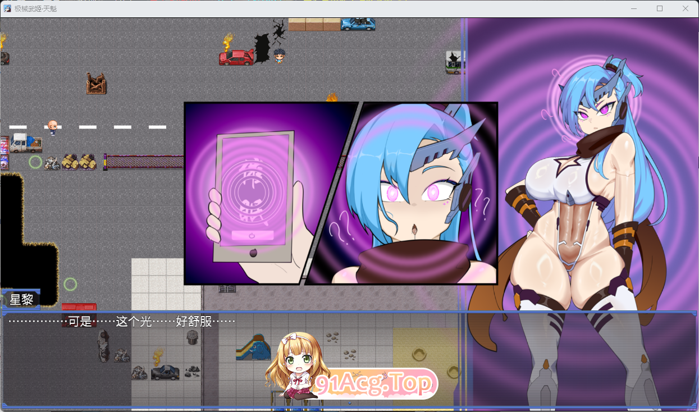This screenshot has height=412, width=699.
Task: Click the green circle marker near the truck
Action: [x=35, y=162]
